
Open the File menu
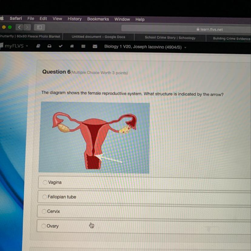31,18
